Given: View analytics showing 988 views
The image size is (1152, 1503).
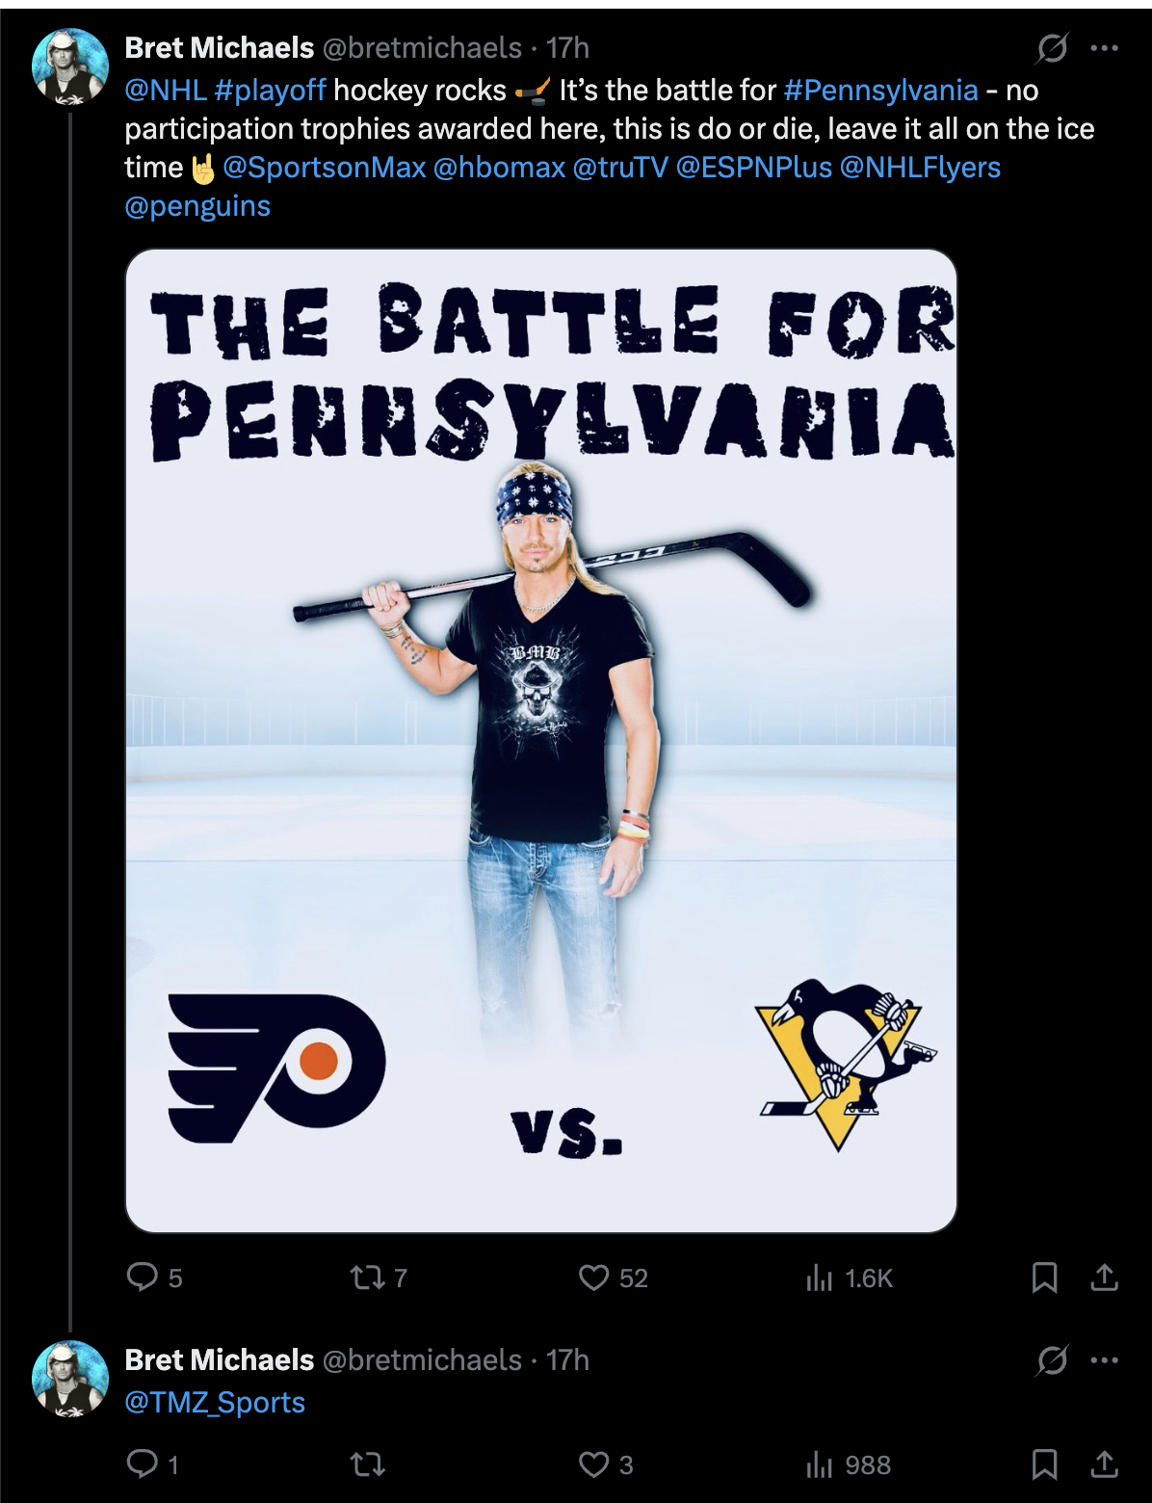Looking at the screenshot, I should (819, 1464).
